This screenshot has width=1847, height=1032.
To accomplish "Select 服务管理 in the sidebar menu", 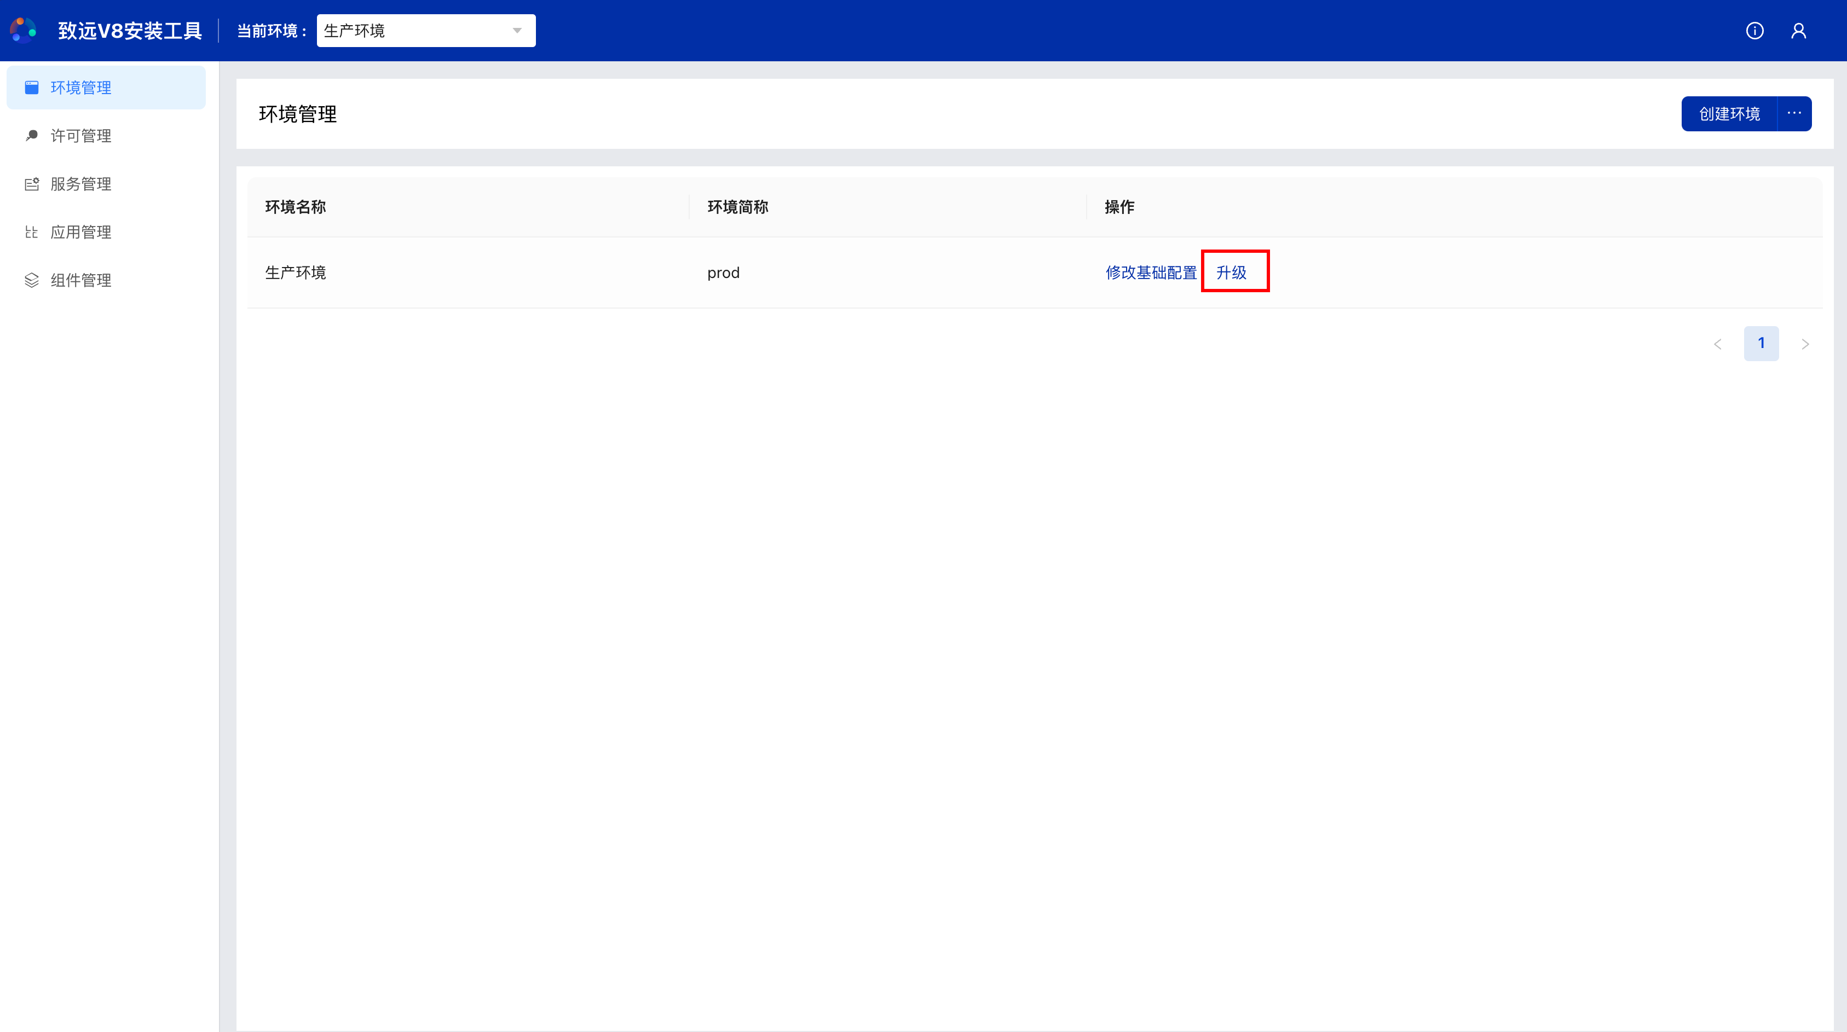I will click(x=106, y=184).
